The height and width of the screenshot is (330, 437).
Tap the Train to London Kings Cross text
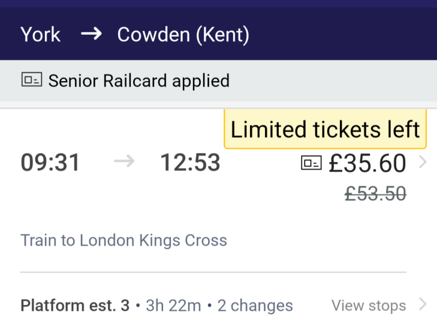point(123,241)
